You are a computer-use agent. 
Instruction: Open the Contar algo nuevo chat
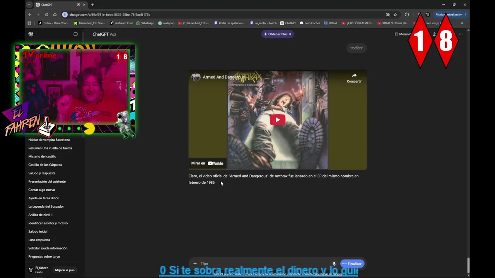pos(41,190)
